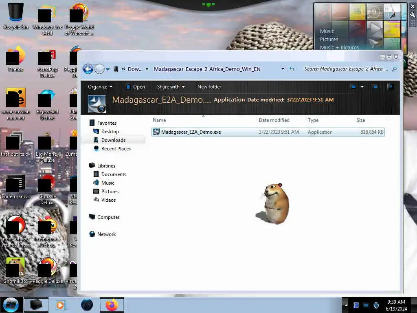Image resolution: width=417 pixels, height=313 pixels.
Task: Choose Pictures in the Media Center gadget
Action: tap(329, 40)
